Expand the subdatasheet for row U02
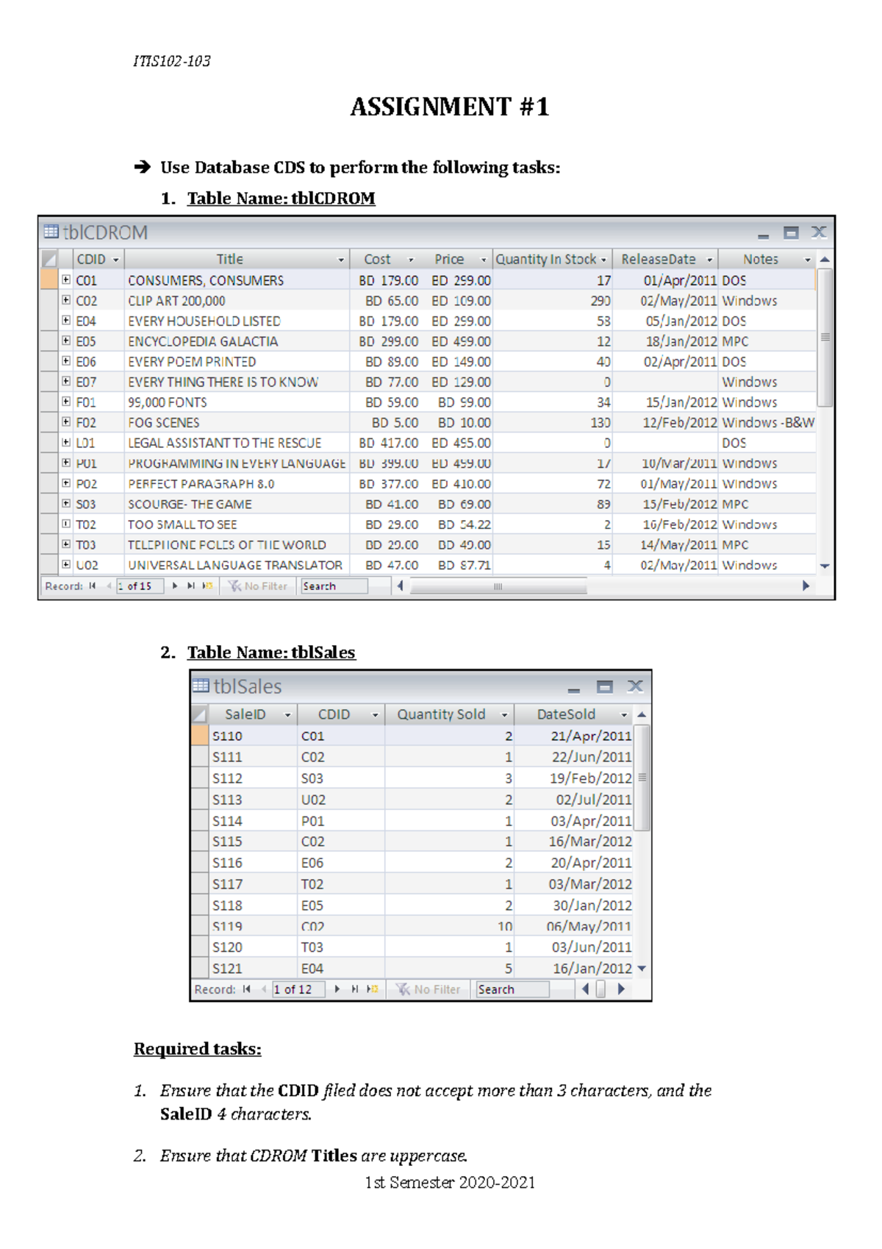The width and height of the screenshot is (882, 1249). [66, 565]
